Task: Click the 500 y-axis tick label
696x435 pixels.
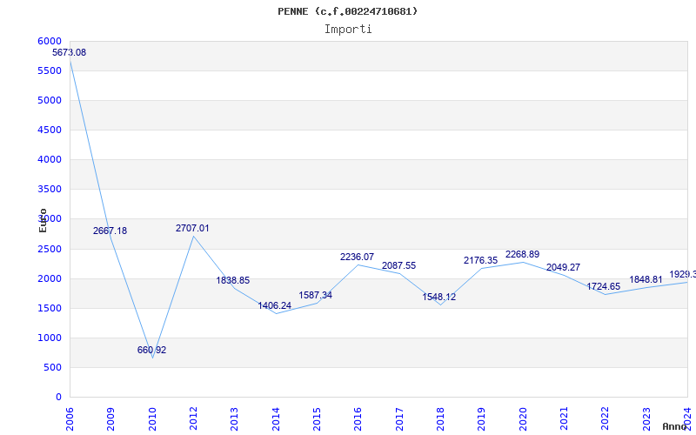Action: click(x=53, y=367)
